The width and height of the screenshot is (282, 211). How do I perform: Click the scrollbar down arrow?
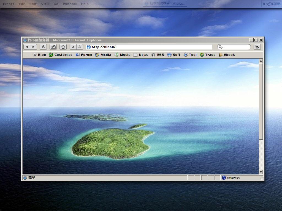pyautogui.click(x=261, y=172)
